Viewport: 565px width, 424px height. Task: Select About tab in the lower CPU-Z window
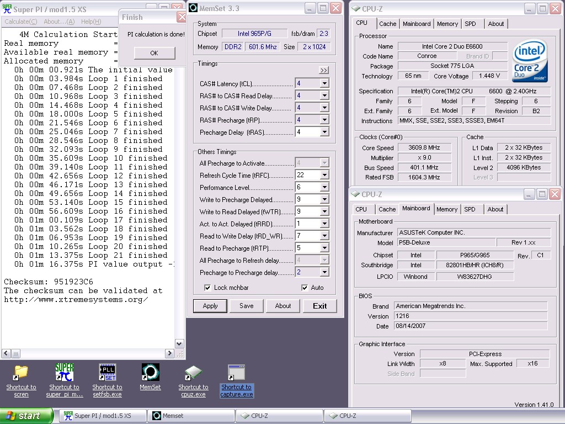point(495,209)
